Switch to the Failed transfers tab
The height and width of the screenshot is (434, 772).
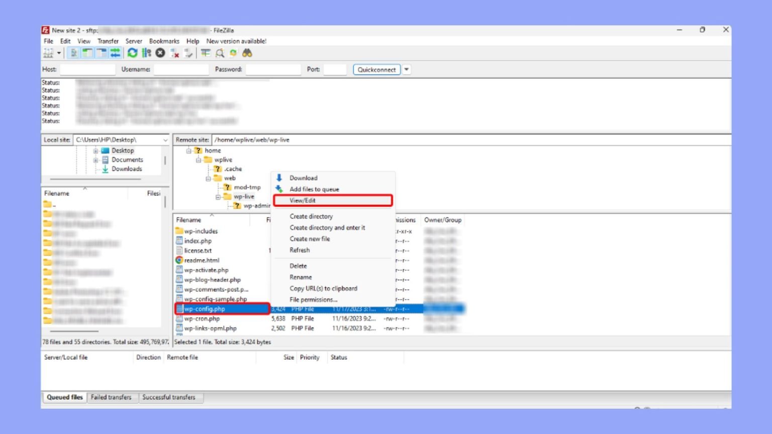[x=112, y=397]
